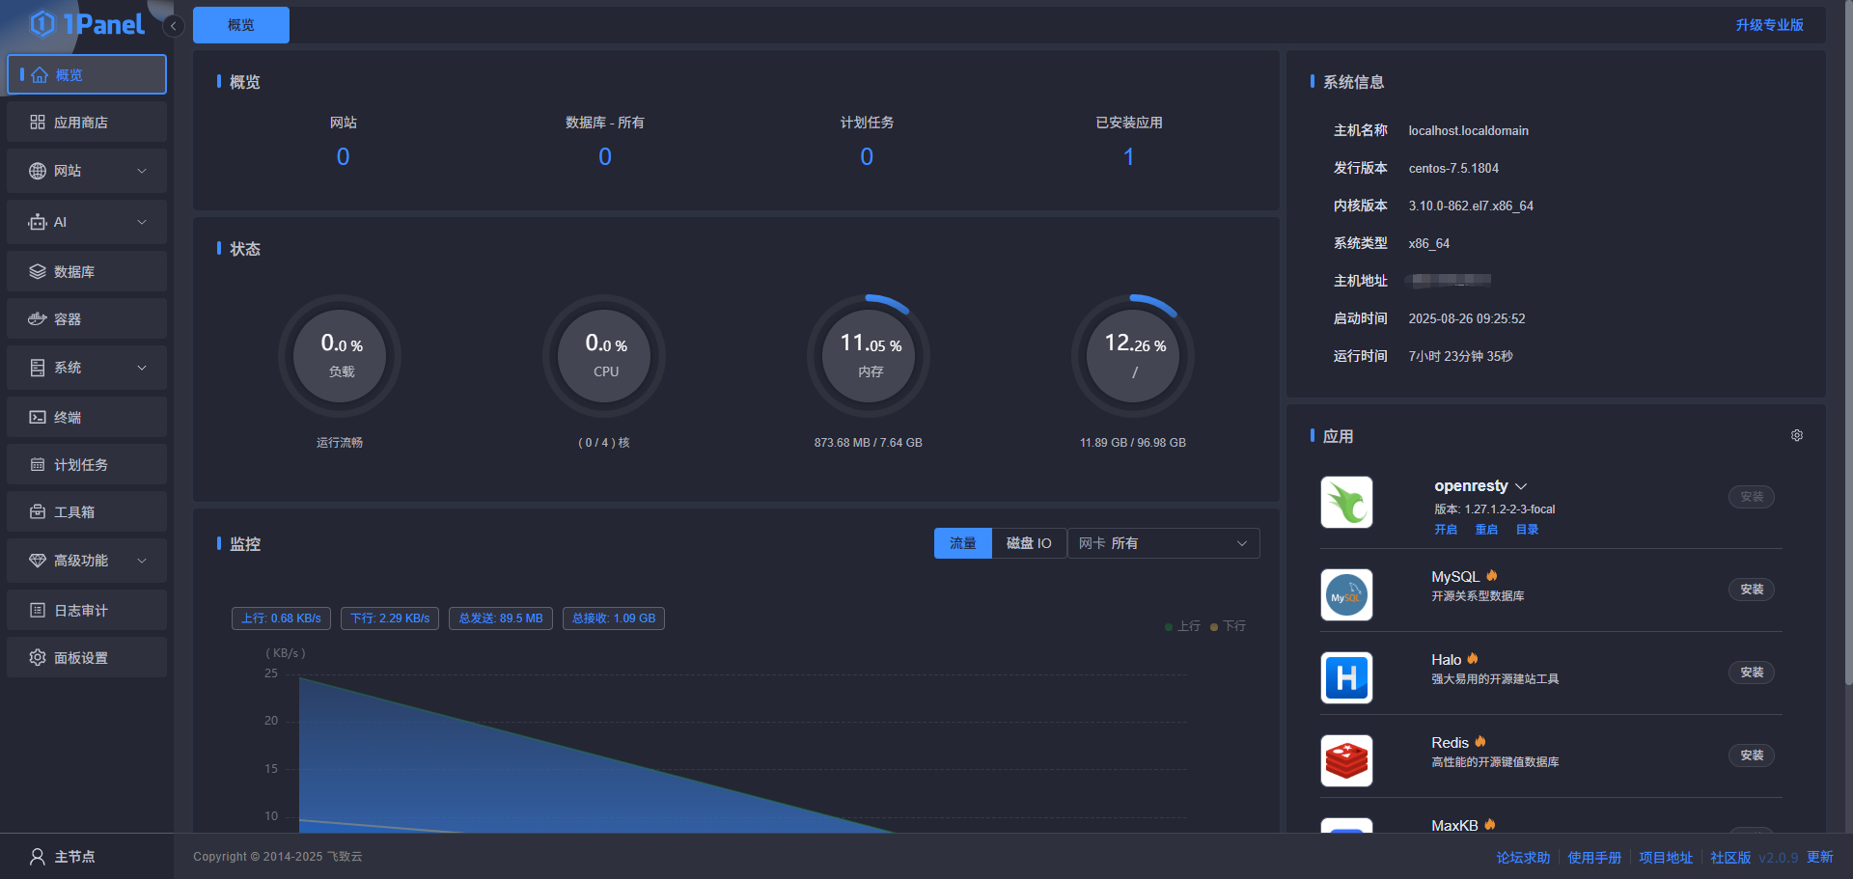Screen dimensions: 1853x879
Task: Click the 已安装应用 count 1
Action: click(1128, 156)
